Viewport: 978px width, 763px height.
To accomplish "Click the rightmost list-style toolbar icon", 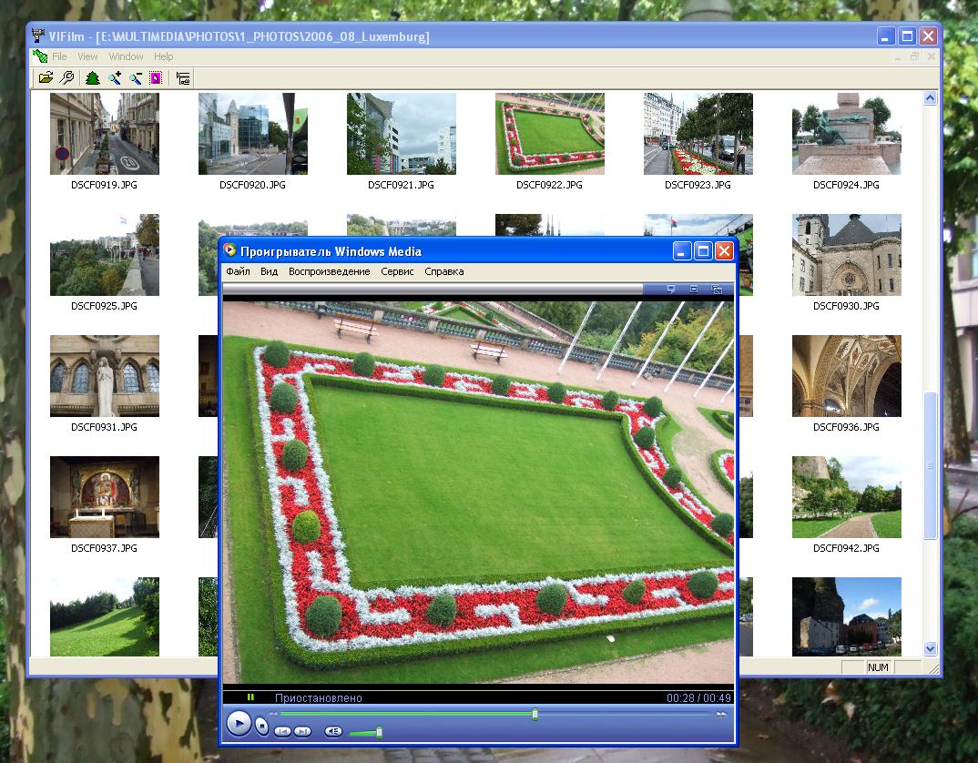I will [x=183, y=78].
